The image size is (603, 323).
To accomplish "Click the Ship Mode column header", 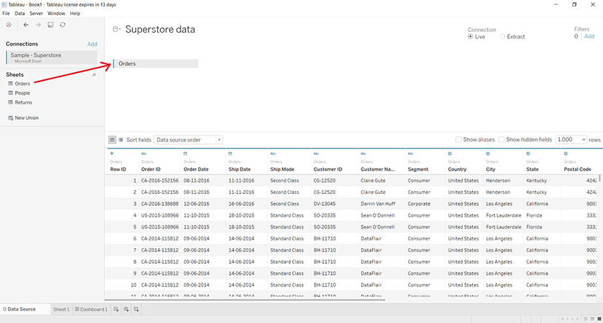I will click(x=282, y=169).
